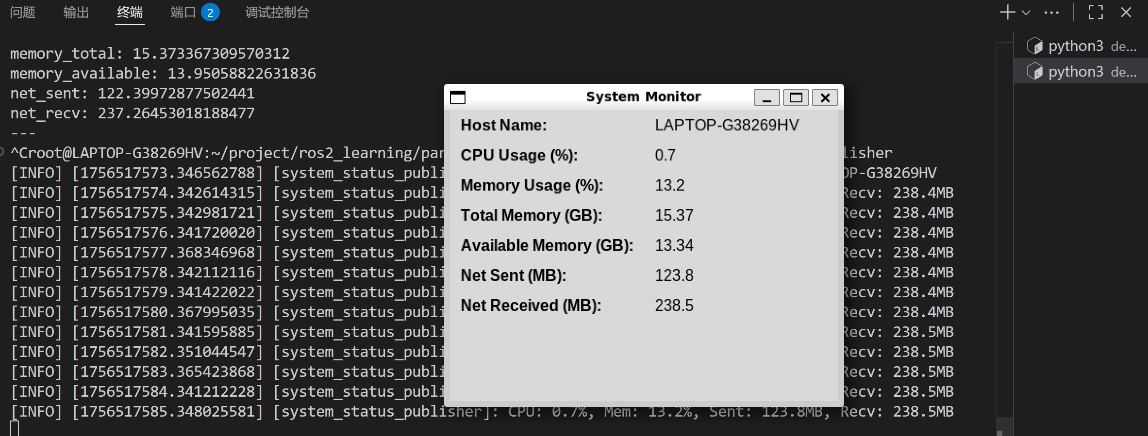Click the System Monitor title bar text
Image resolution: width=1148 pixels, height=436 pixels.
pyautogui.click(x=643, y=97)
